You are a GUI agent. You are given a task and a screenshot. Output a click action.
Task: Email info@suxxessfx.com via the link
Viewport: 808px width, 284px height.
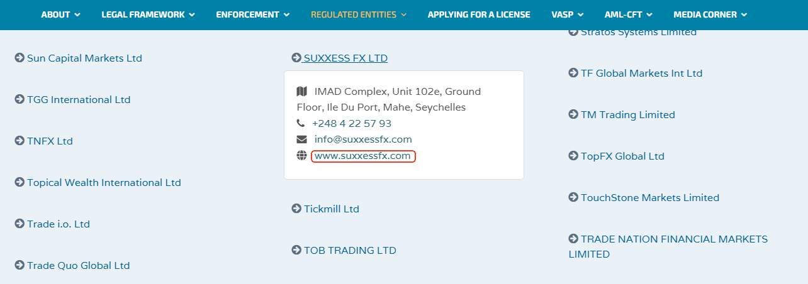[363, 139]
